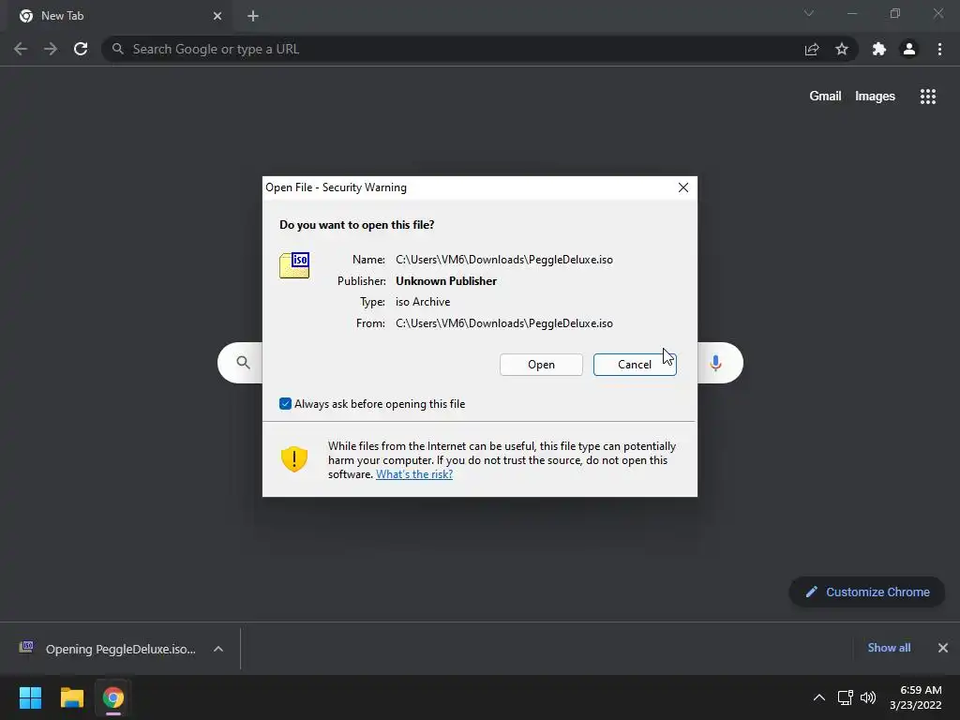Show hidden system tray icons

[818, 697]
